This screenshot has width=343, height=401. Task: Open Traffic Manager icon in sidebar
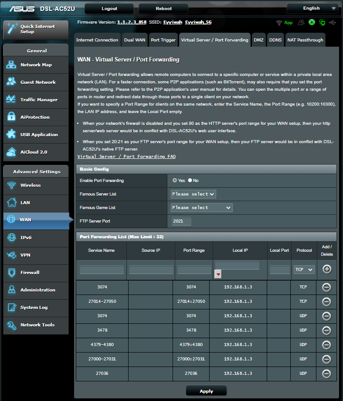click(11, 99)
